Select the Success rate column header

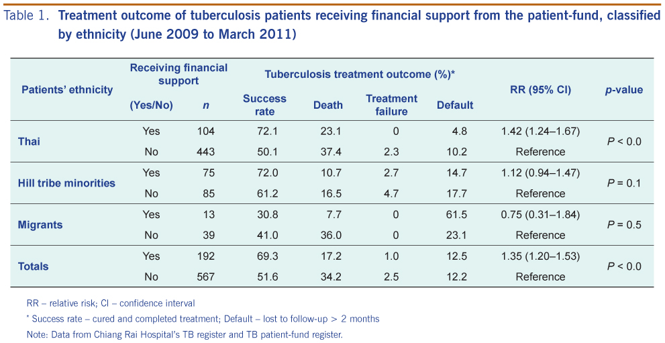pyautogui.click(x=264, y=105)
